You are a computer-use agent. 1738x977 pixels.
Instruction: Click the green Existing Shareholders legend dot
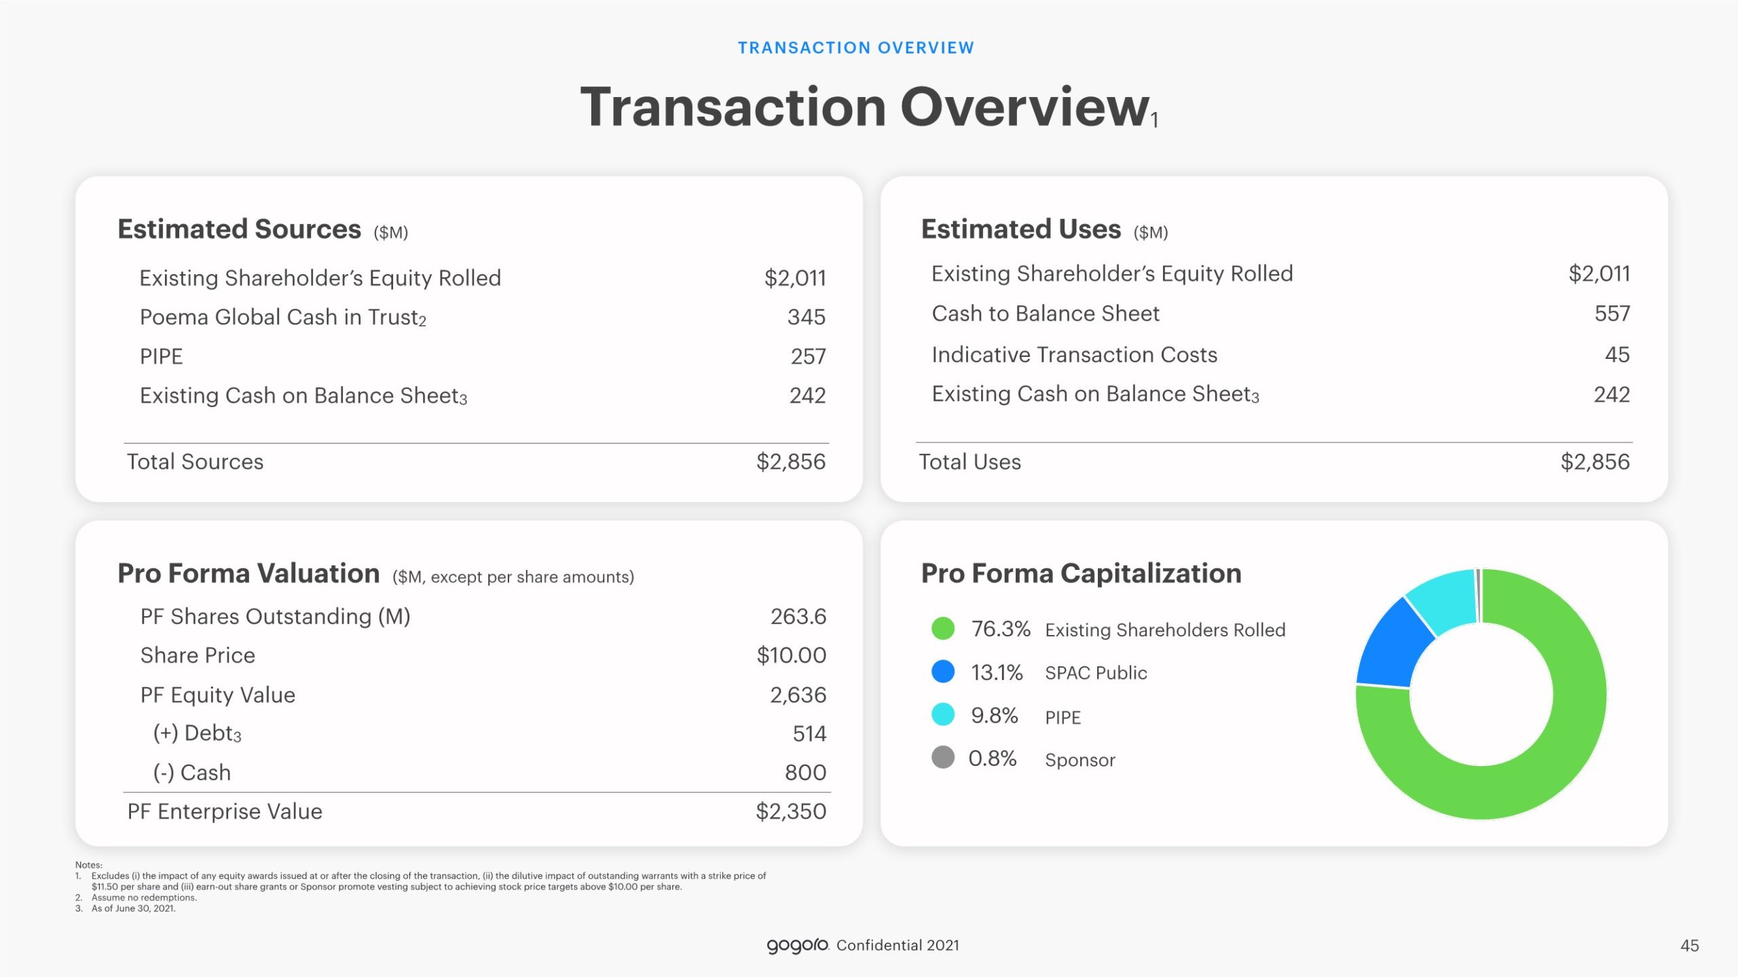click(x=942, y=628)
